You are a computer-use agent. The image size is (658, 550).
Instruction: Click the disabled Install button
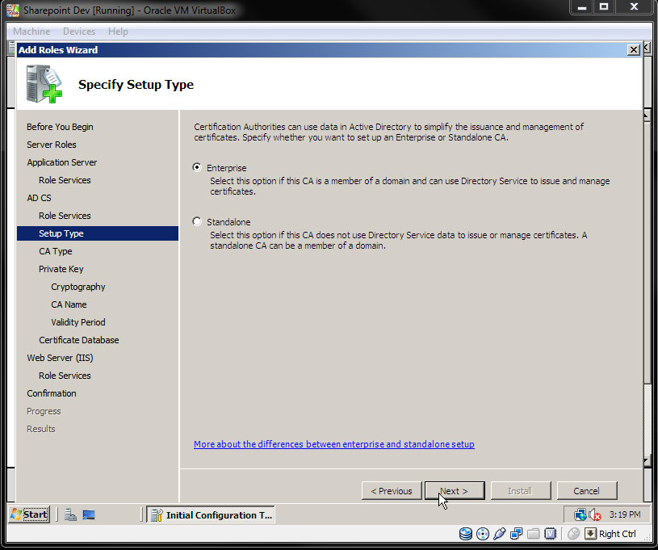(x=521, y=491)
